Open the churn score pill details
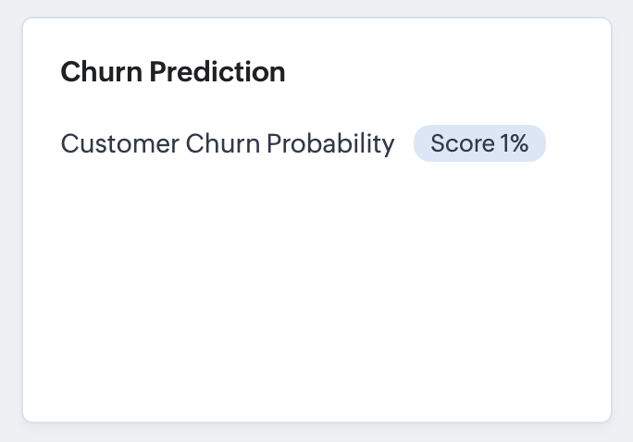This screenshot has width=633, height=442. click(x=479, y=144)
